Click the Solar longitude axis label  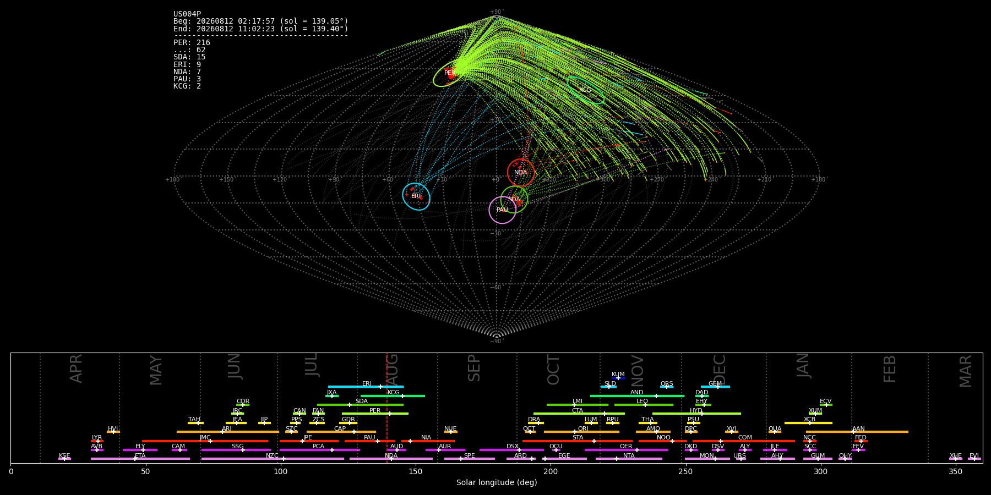(497, 482)
